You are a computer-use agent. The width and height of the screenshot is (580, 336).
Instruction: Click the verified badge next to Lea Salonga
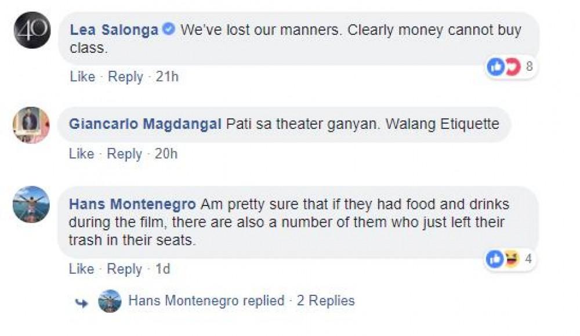(169, 30)
